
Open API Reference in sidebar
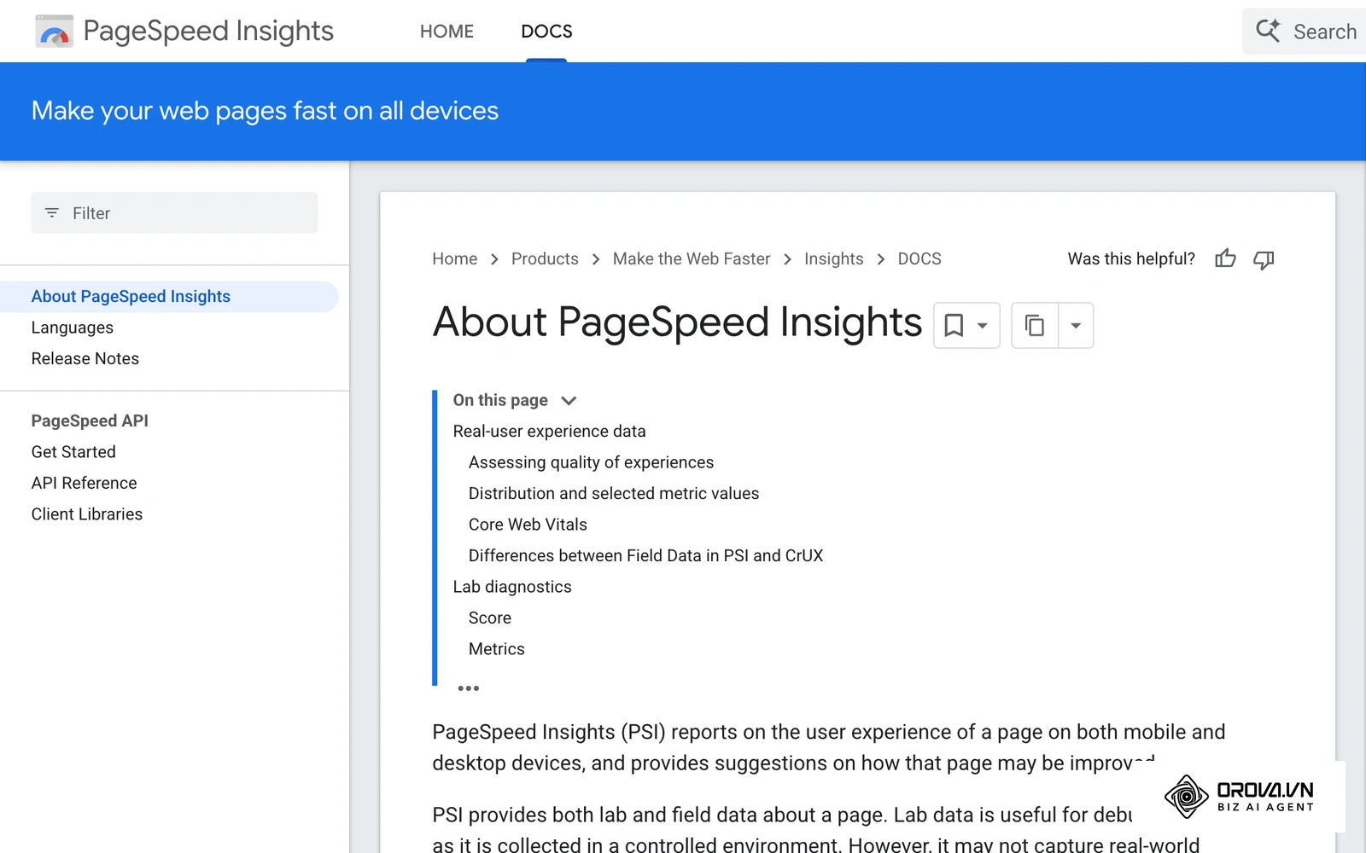click(84, 483)
